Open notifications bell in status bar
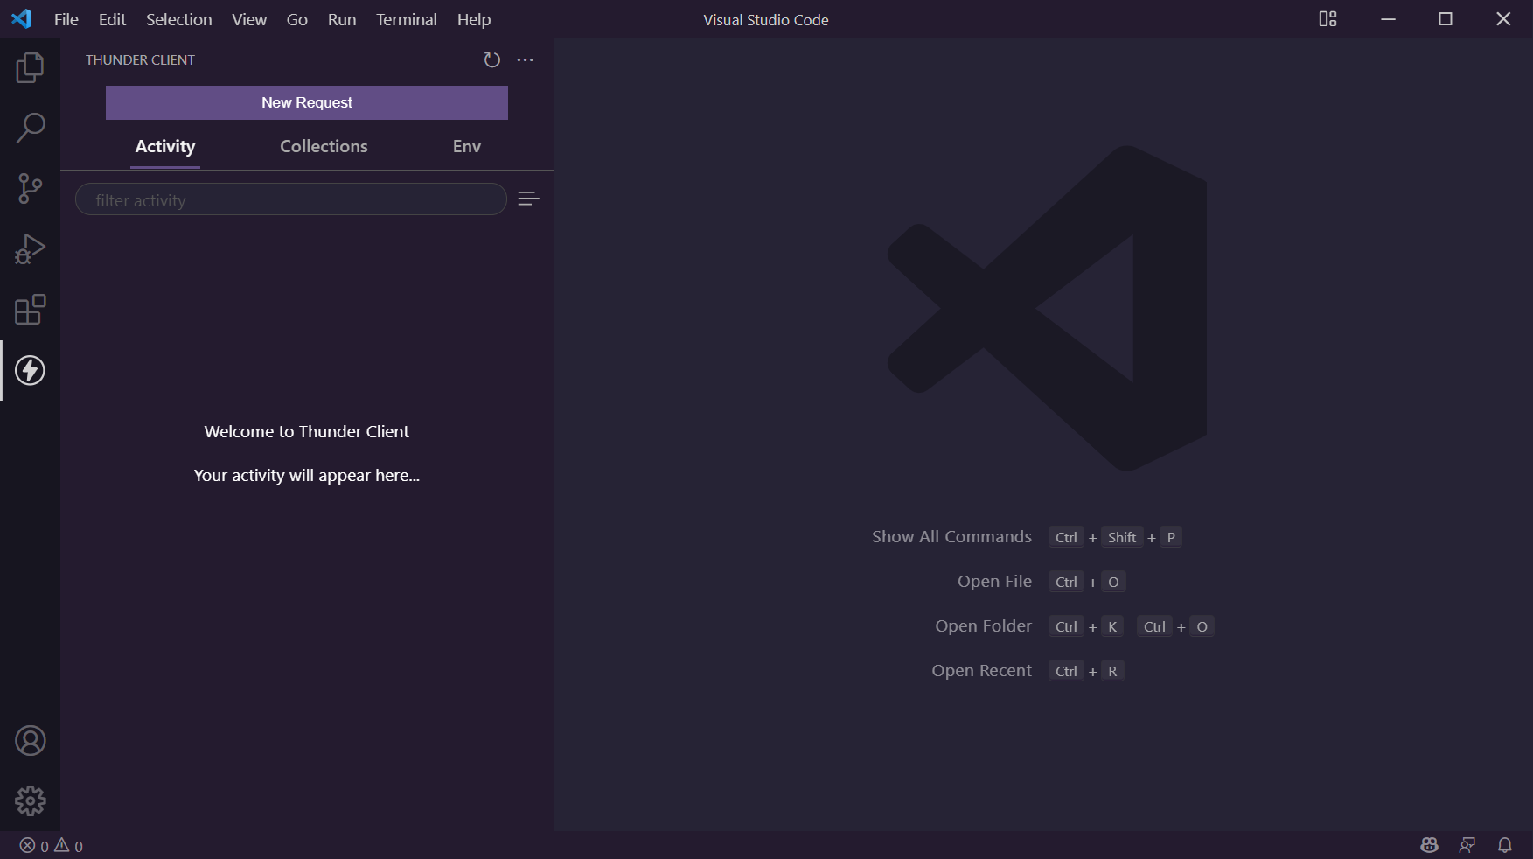This screenshot has height=859, width=1533. (x=1504, y=845)
